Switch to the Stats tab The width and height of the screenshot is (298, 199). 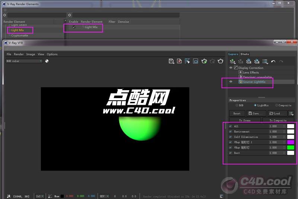(245, 54)
